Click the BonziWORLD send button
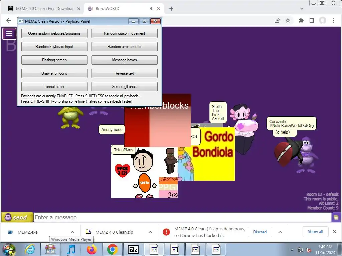Viewport: 342px width, 256px height. 17,217
